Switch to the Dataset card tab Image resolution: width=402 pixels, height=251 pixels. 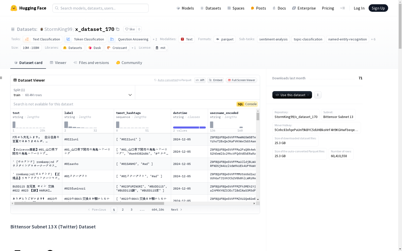[x=28, y=63]
